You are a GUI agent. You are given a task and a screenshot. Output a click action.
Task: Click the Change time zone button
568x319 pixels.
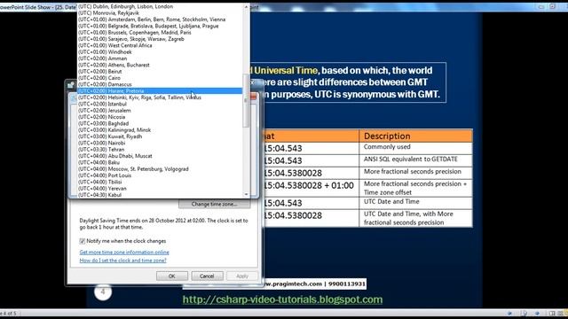[214, 205]
